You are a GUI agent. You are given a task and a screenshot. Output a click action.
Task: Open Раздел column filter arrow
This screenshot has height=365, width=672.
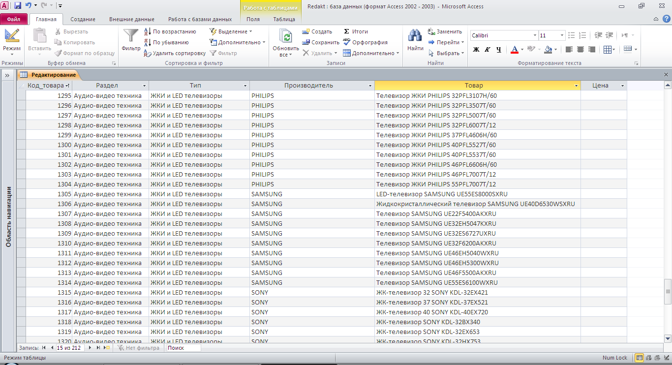[x=144, y=86]
